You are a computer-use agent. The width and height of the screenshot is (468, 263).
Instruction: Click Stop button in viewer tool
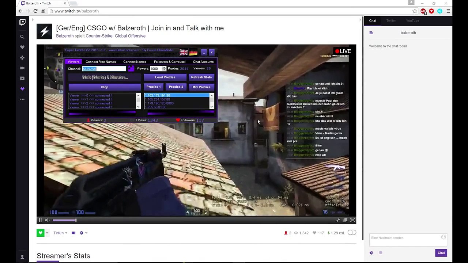[x=105, y=87]
